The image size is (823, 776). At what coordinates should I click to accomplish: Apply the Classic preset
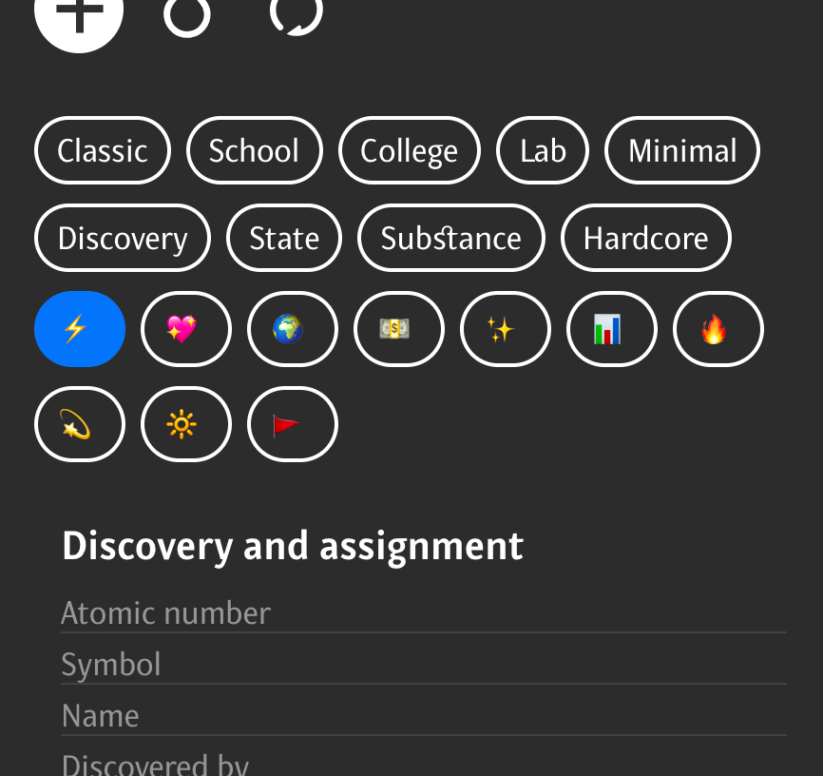[x=103, y=150]
